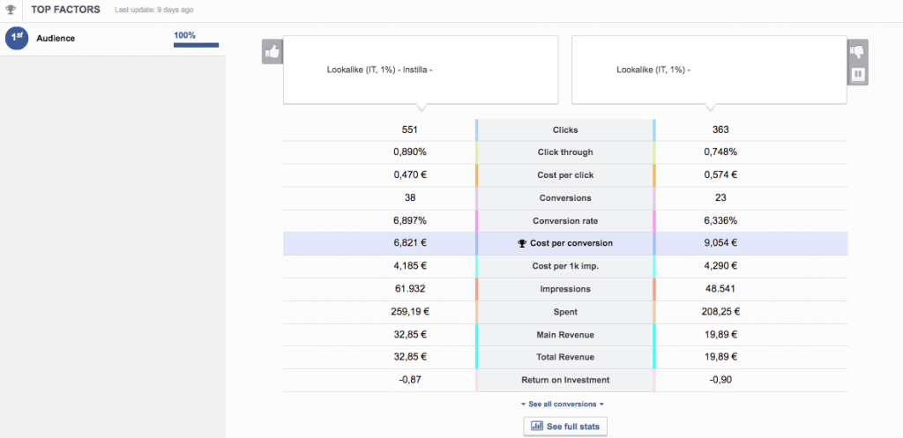
Task: Click the pause icon under thumbs-down
Action: point(857,74)
